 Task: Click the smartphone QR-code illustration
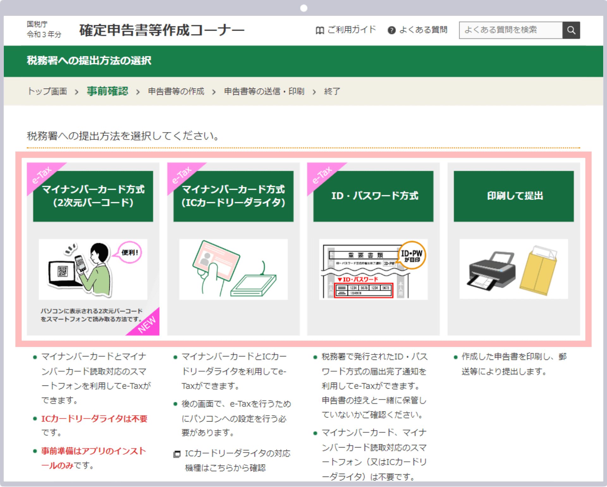pos(93,269)
